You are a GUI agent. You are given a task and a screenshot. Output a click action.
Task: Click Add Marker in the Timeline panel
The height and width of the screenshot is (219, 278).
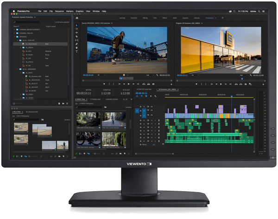pos(151,96)
